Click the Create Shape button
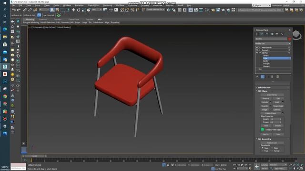 (x=271, y=113)
